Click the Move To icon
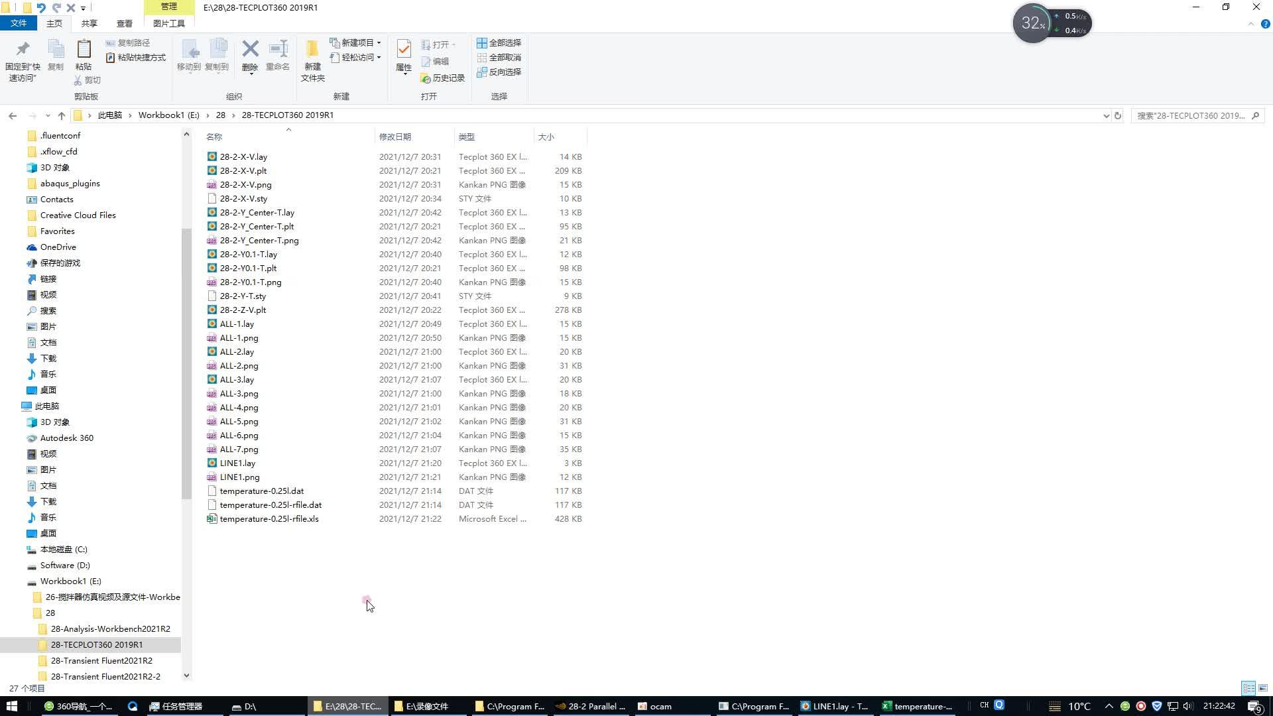 189,49
